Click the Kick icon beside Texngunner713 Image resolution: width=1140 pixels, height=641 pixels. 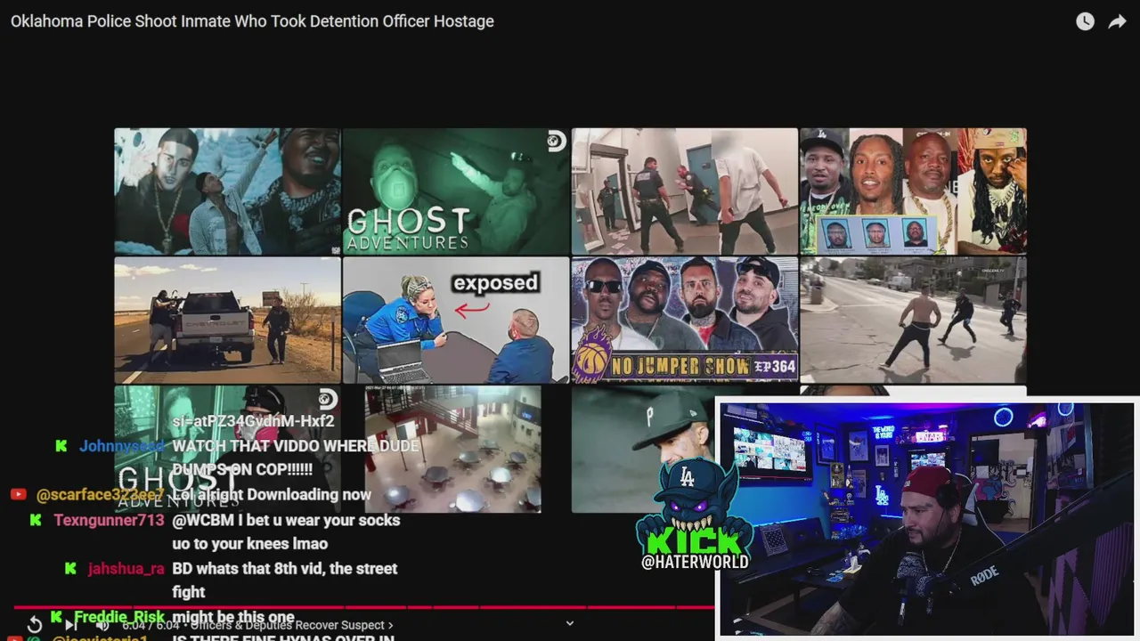[36, 520]
